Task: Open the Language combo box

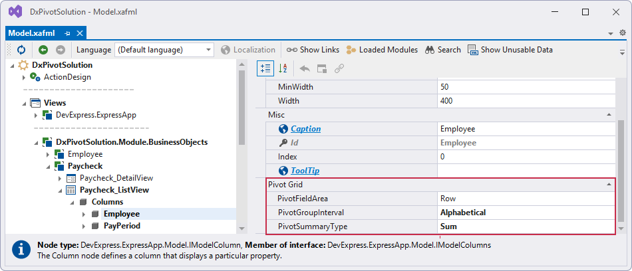Action: tap(164, 50)
